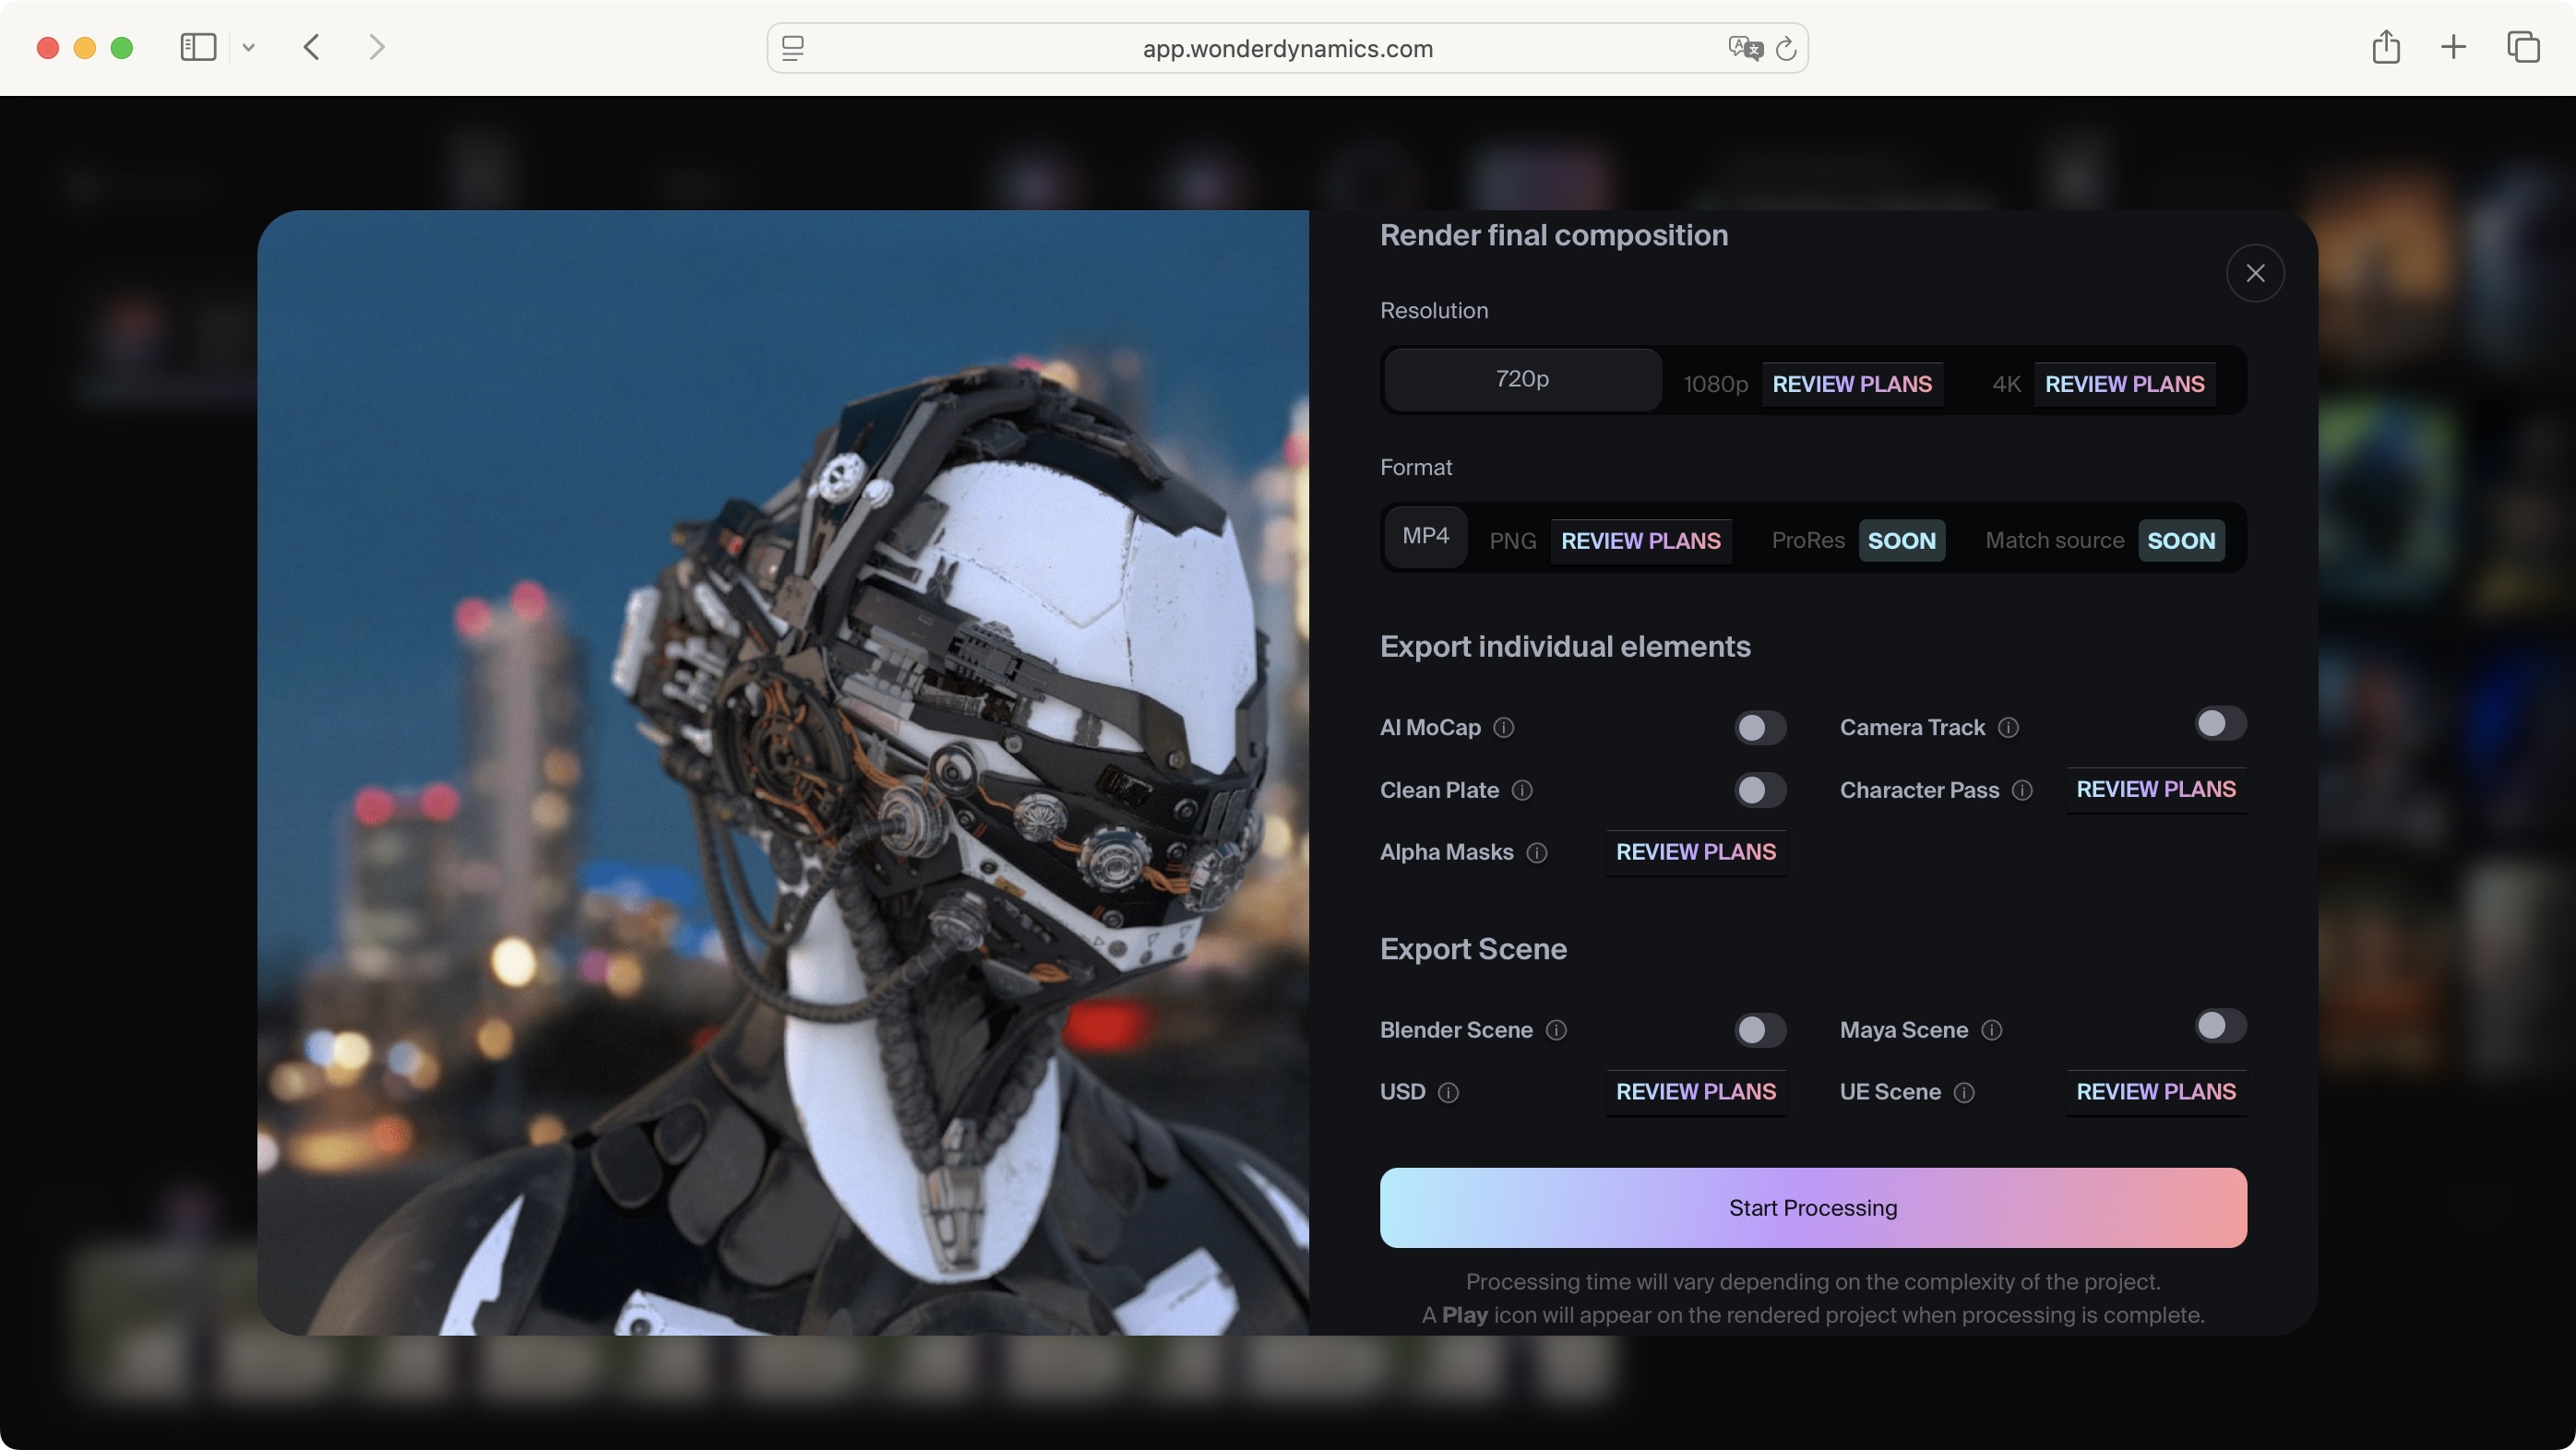
Task: Open the sidebar options chevron dropdown
Action: pos(249,47)
